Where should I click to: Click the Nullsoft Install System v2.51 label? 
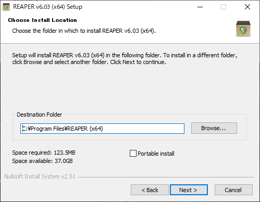pos(40,176)
